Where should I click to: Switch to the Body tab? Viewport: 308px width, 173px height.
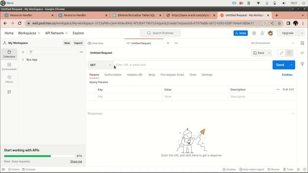coord(152,75)
